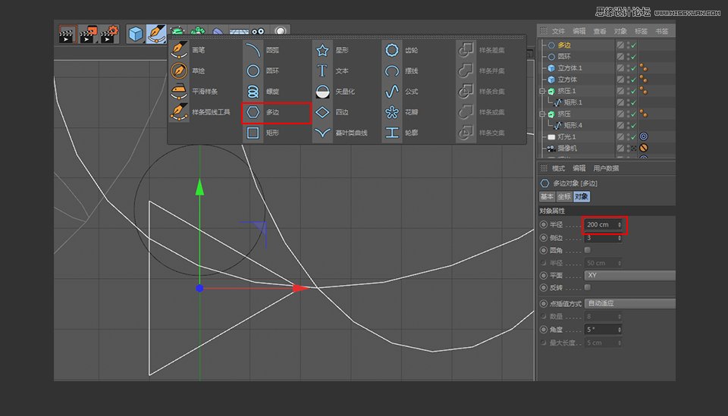Click the 角度 5° stepper arrows
The image size is (728, 416).
click(620, 330)
